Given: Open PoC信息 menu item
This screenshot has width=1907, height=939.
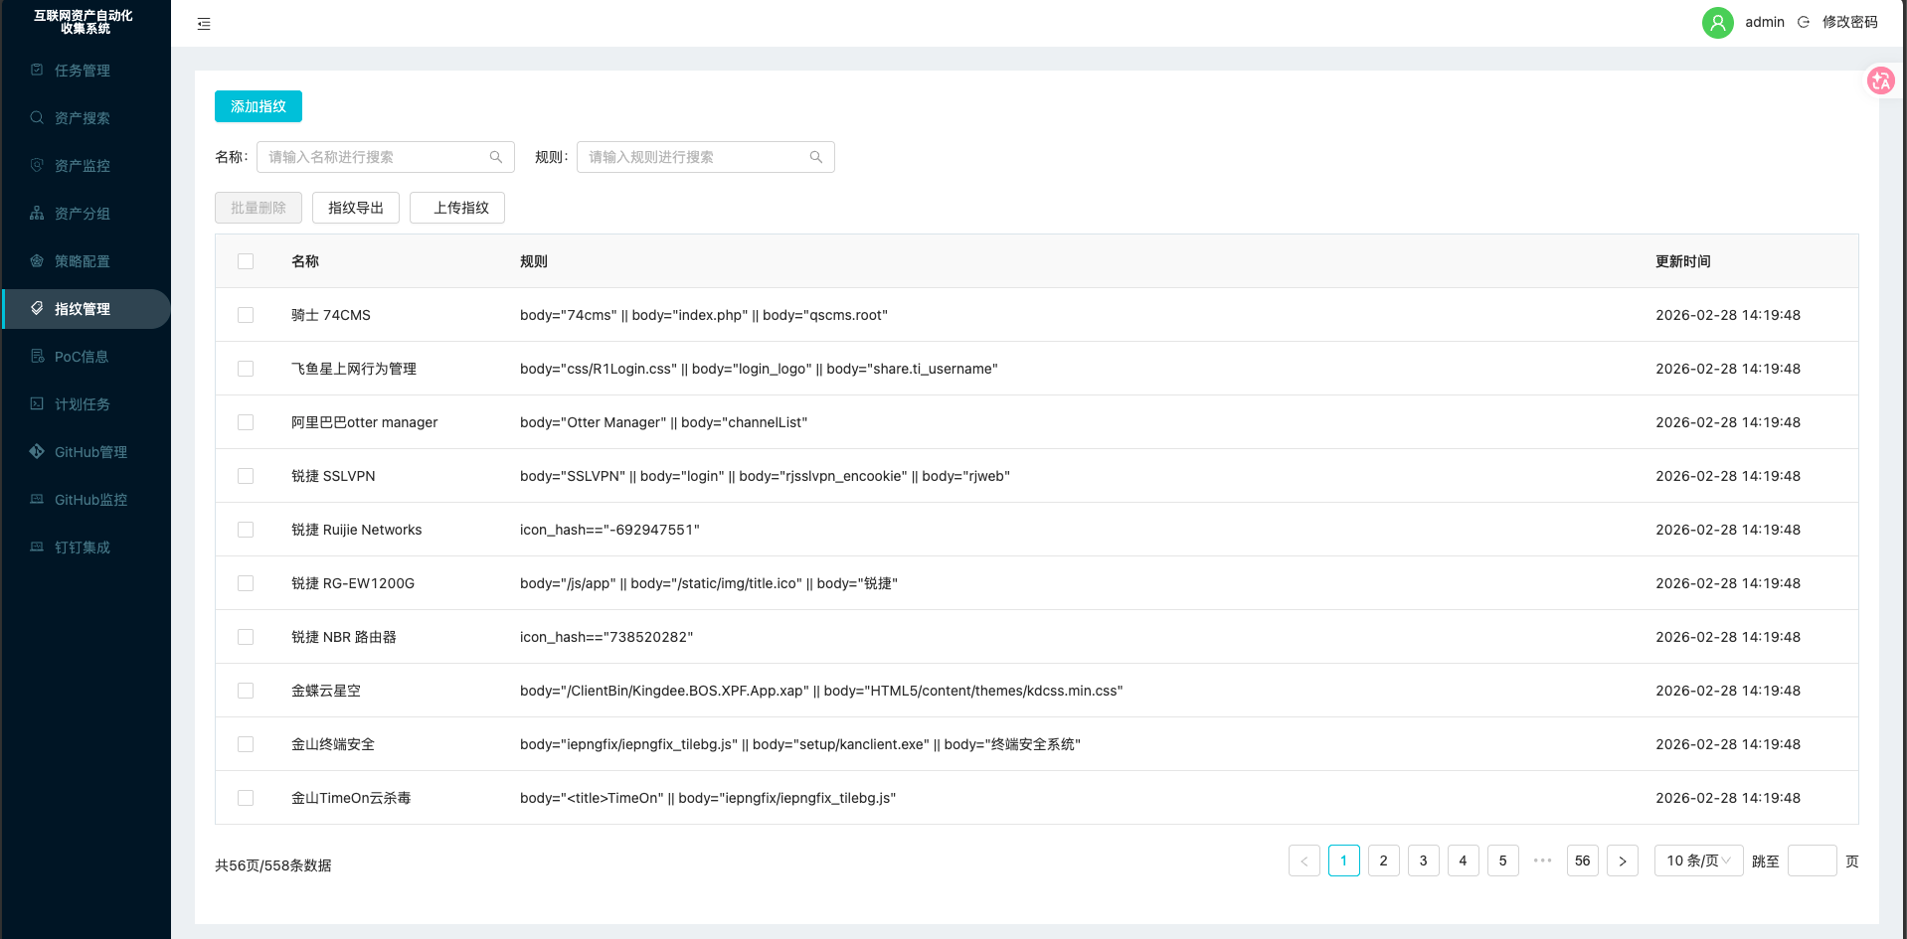Looking at the screenshot, I should coord(82,357).
